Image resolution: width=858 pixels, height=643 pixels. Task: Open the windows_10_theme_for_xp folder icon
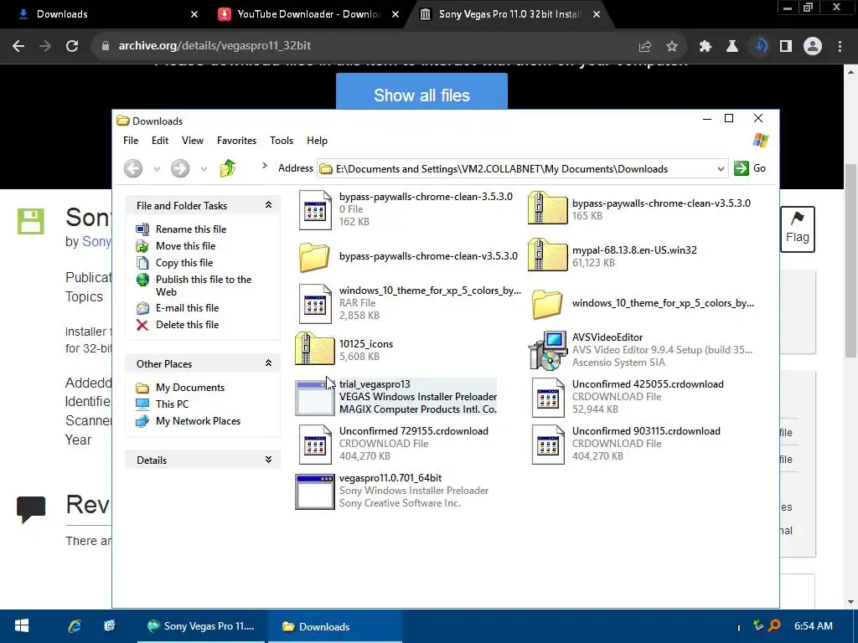tap(547, 303)
